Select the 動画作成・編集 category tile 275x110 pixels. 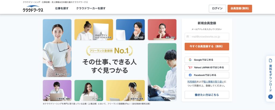(x=125, y=91)
